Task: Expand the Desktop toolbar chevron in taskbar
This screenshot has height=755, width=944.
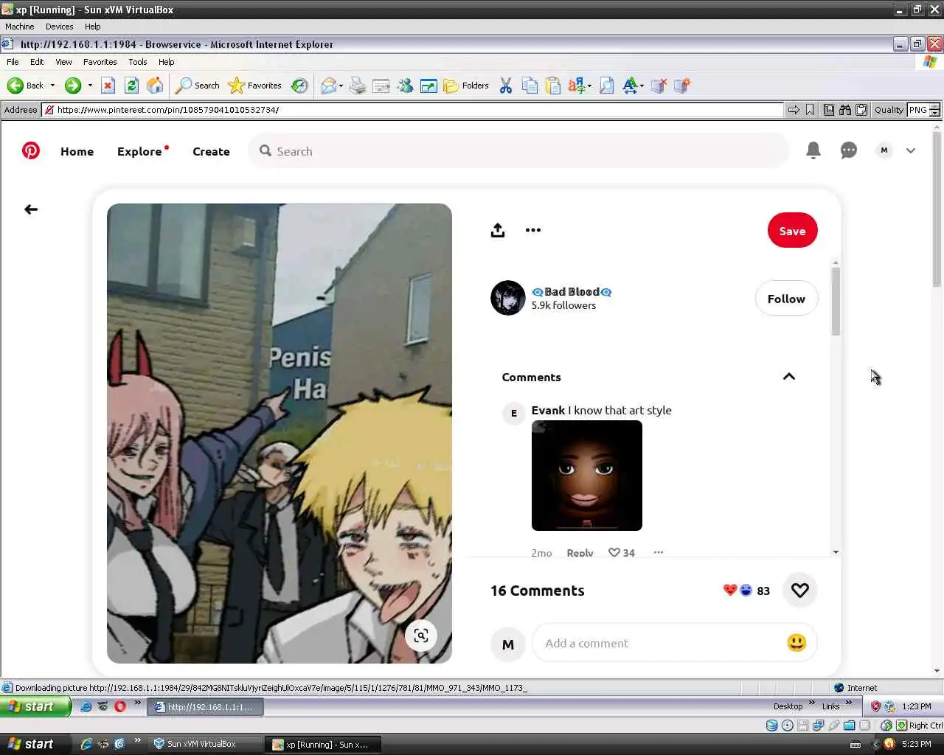Action: 811,704
